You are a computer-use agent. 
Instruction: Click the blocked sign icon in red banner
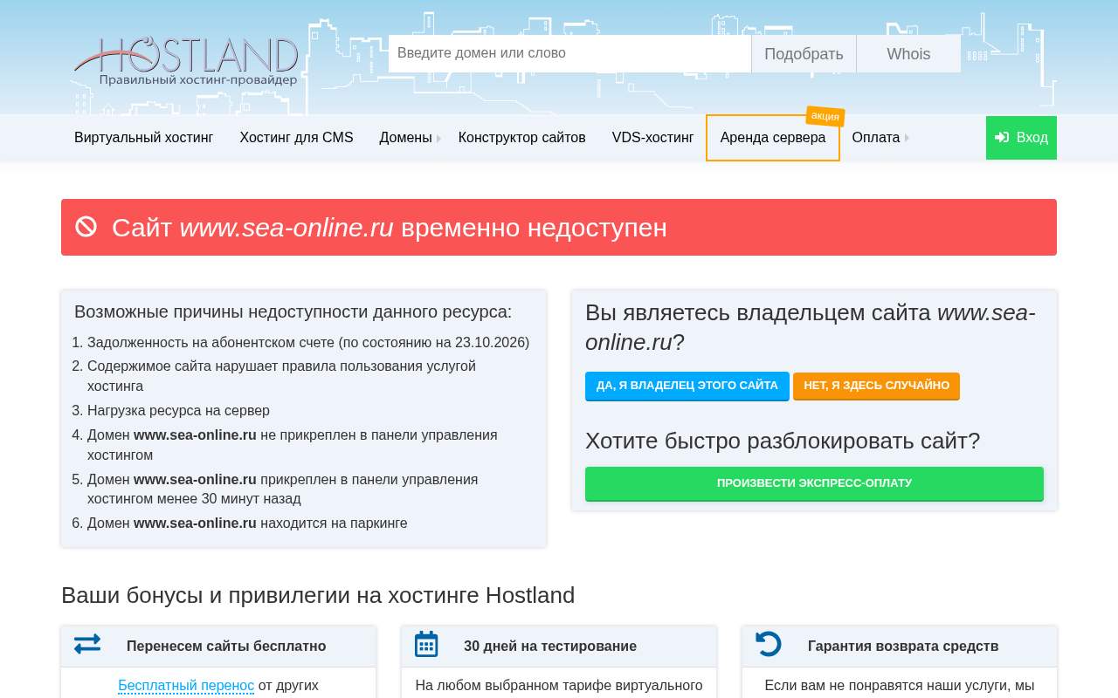coord(86,227)
